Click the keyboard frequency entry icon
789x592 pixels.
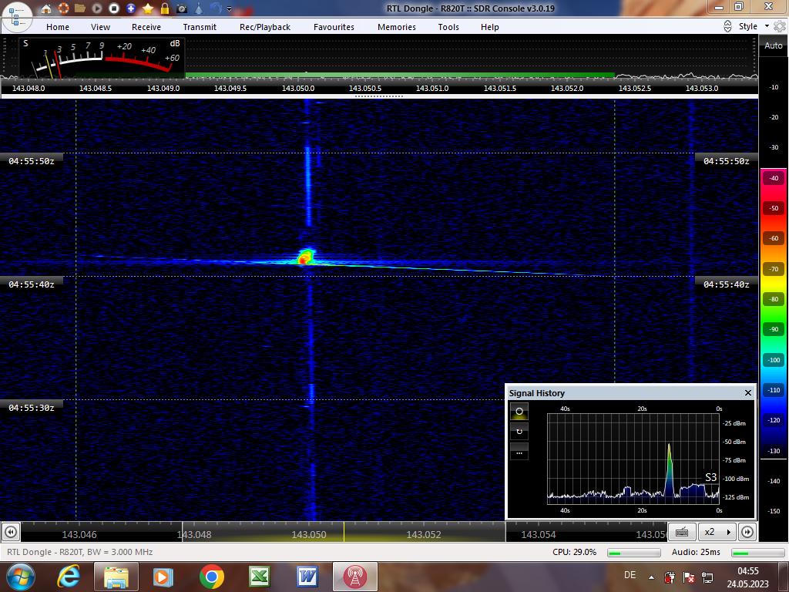[x=682, y=532]
